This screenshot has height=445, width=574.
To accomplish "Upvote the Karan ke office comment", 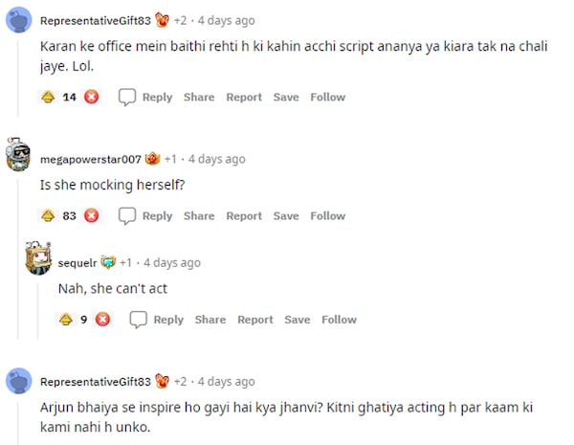I will click(x=48, y=97).
